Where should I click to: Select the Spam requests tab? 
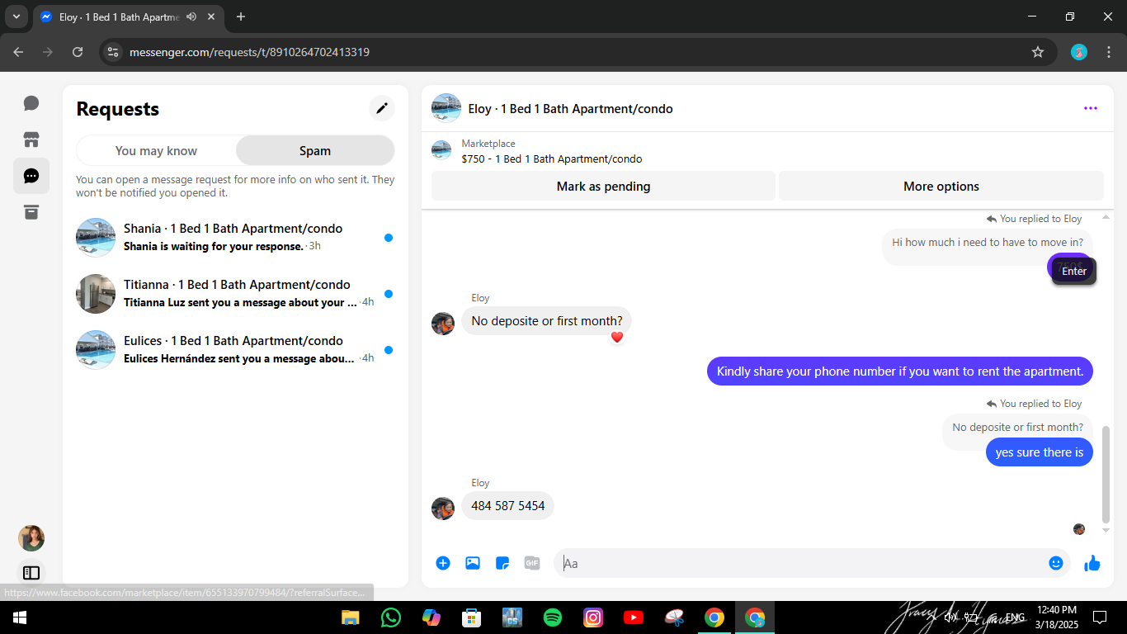coord(315,150)
